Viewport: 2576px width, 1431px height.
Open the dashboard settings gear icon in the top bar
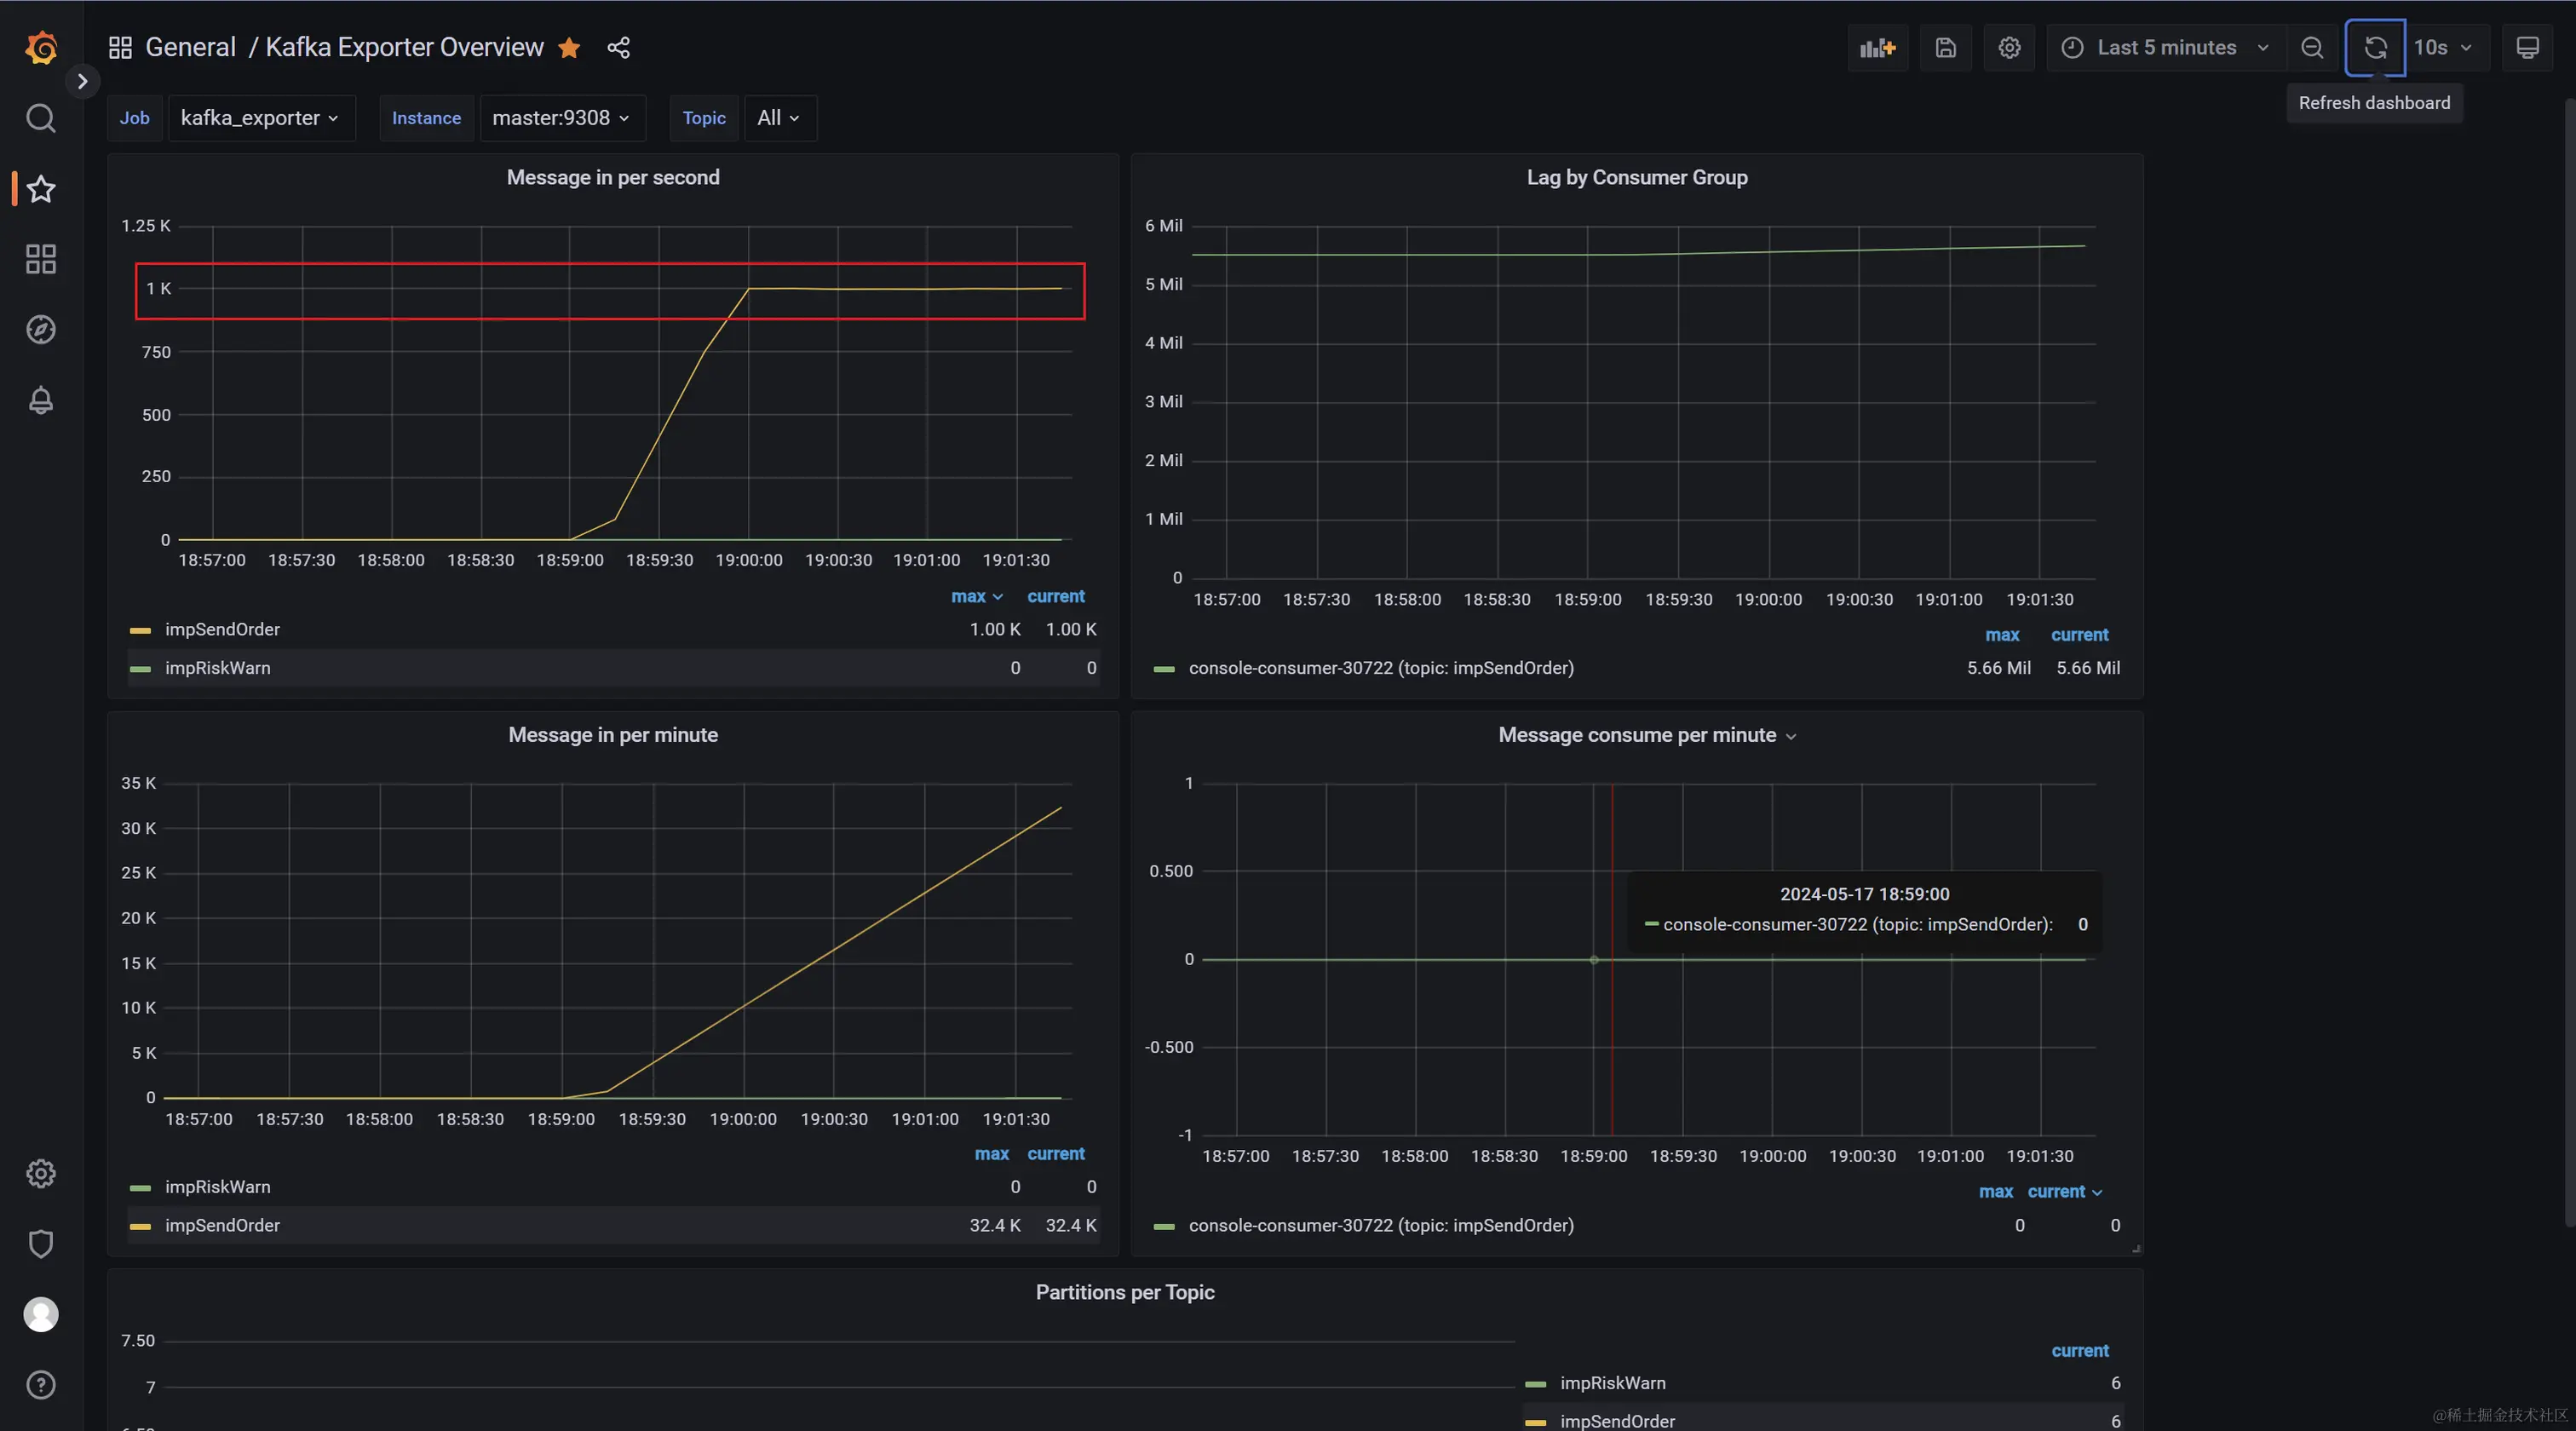pyautogui.click(x=2009, y=48)
